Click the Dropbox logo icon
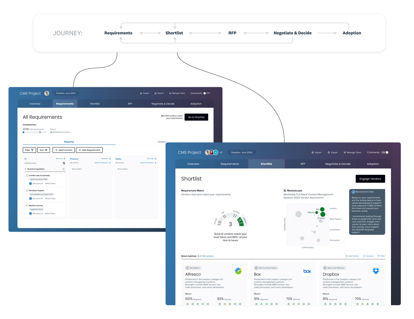 click(x=376, y=271)
